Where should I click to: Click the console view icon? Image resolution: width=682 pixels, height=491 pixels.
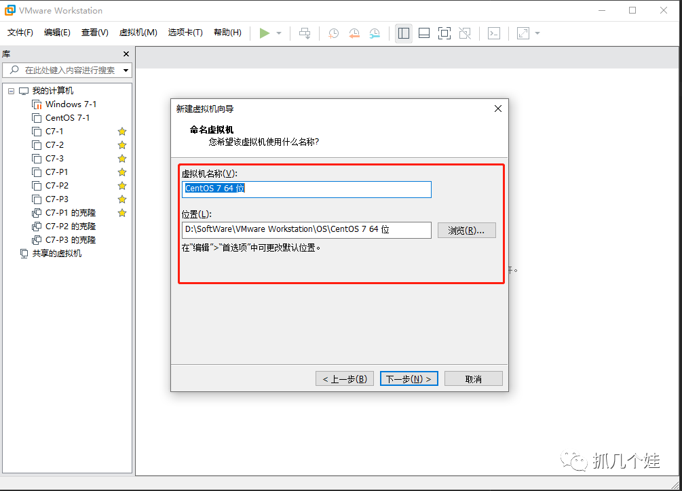pyautogui.click(x=494, y=33)
